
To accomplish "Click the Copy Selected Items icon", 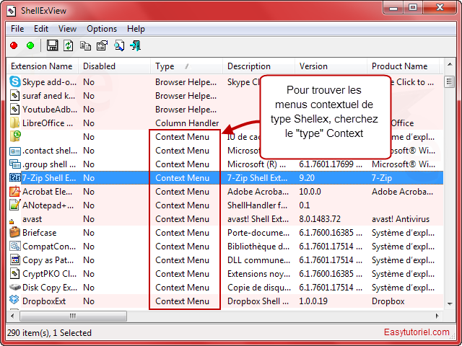I will point(85,45).
